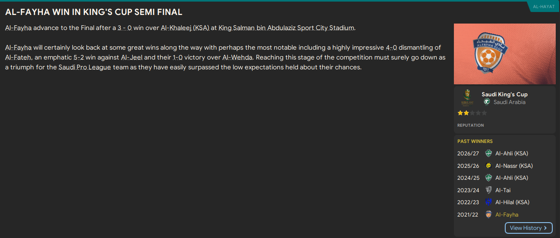
Task: Click the Al-Ahli crest beside 2024/25
Action: coord(489,178)
